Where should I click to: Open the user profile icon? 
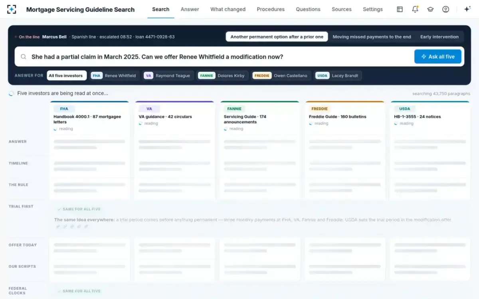click(446, 9)
